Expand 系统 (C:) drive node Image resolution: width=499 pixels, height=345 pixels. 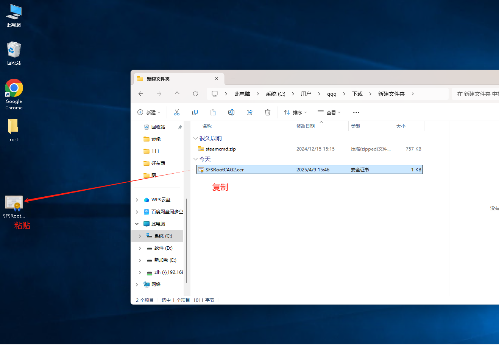pos(140,236)
